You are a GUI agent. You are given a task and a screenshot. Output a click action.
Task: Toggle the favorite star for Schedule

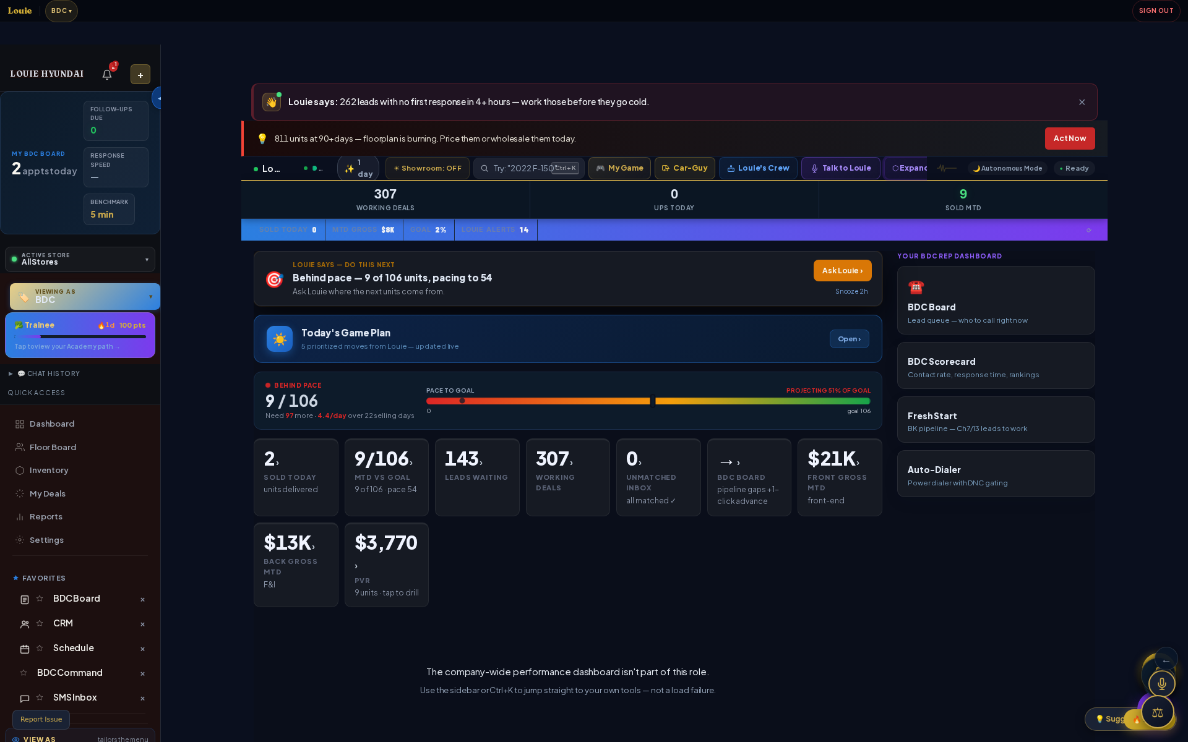pyautogui.click(x=40, y=648)
